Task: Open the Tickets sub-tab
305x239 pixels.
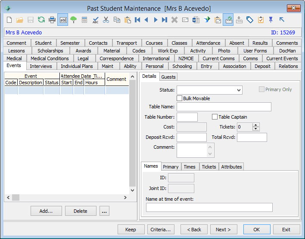Action: point(209,167)
